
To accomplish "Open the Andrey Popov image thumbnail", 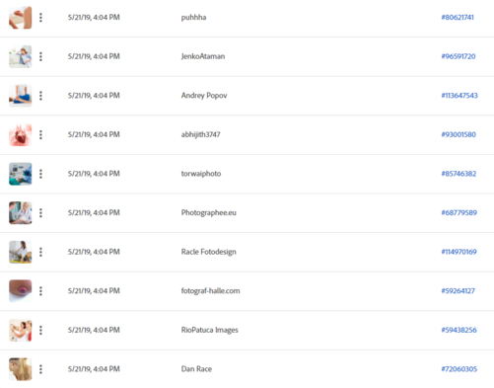I will tap(21, 96).
